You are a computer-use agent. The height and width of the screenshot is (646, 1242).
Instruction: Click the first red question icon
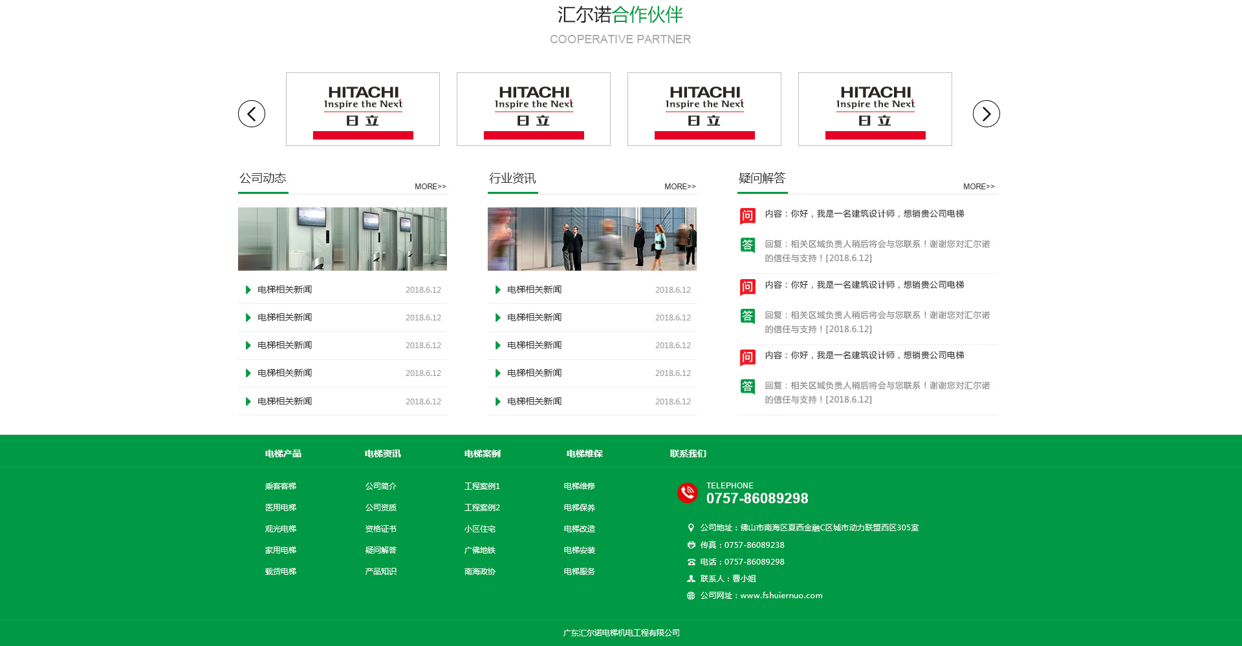pos(747,216)
